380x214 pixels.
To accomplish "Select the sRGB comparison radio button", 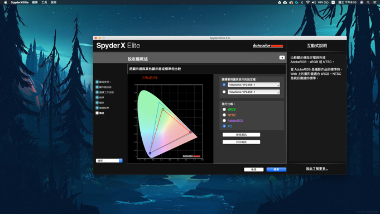I will (x=224, y=110).
